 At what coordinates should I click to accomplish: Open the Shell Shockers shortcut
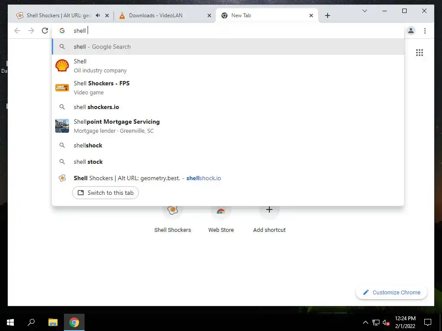pos(173,219)
